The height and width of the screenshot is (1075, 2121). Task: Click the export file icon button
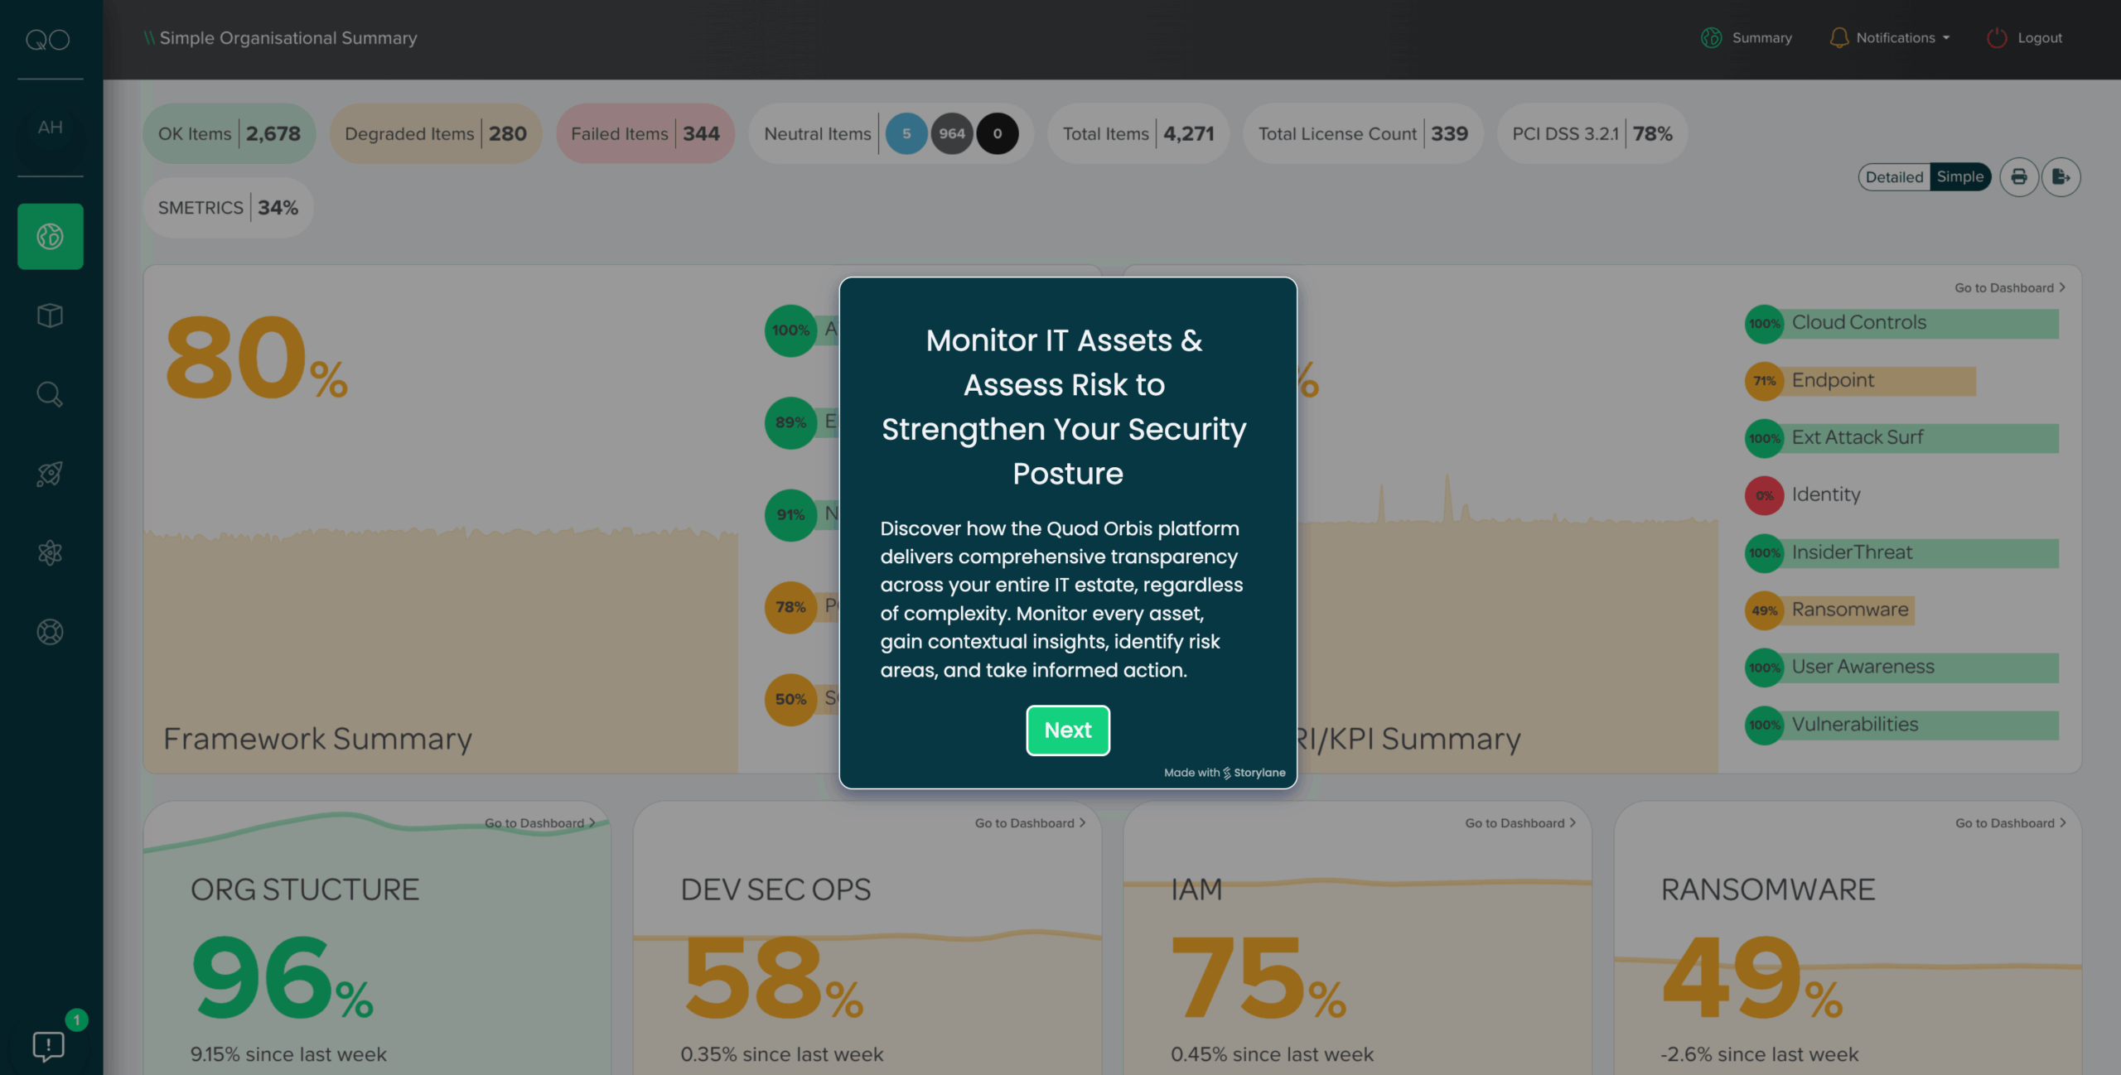(x=2061, y=176)
